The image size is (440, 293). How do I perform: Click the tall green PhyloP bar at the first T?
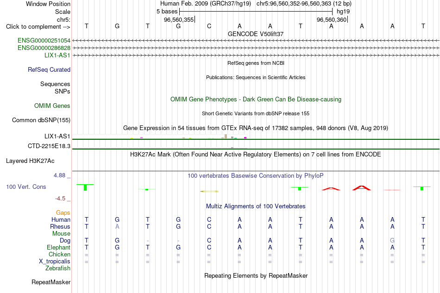85,187
